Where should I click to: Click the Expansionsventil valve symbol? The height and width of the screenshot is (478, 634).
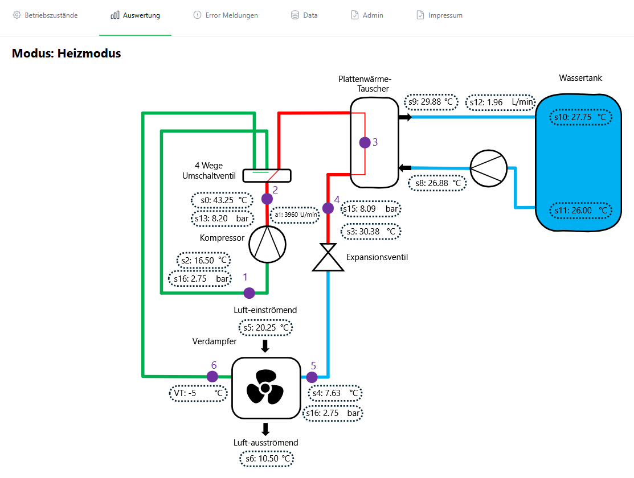(328, 257)
